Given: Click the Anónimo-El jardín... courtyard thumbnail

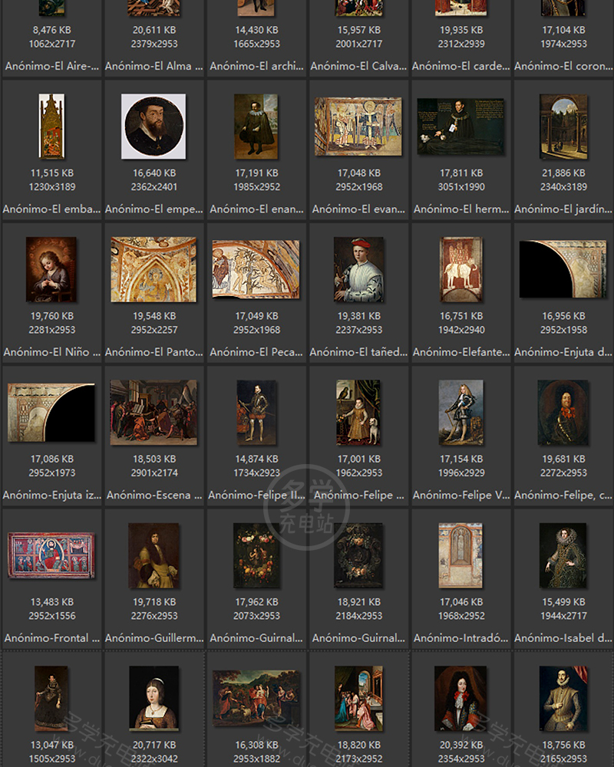Looking at the screenshot, I should click(x=563, y=127).
